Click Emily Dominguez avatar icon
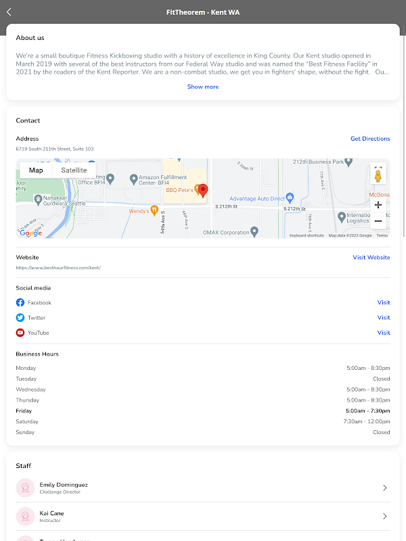The width and height of the screenshot is (406, 541). point(25,488)
